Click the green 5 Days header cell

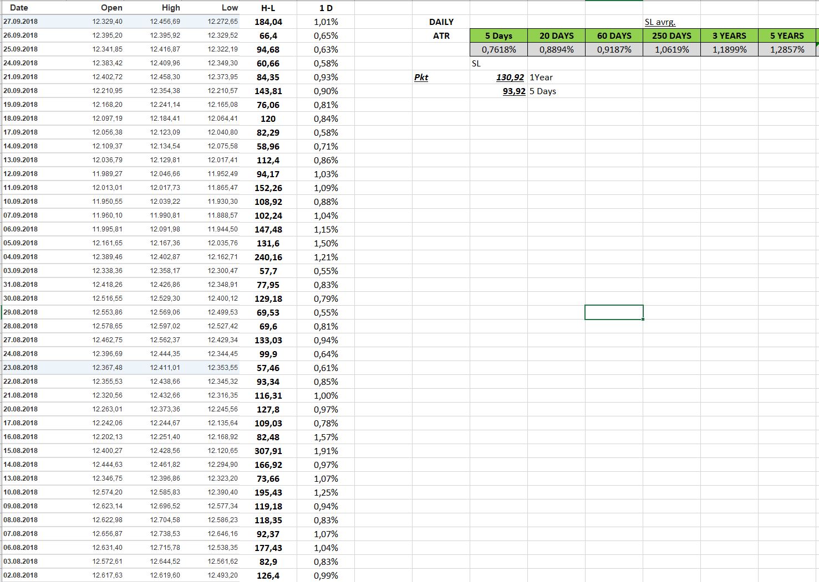[x=498, y=35]
